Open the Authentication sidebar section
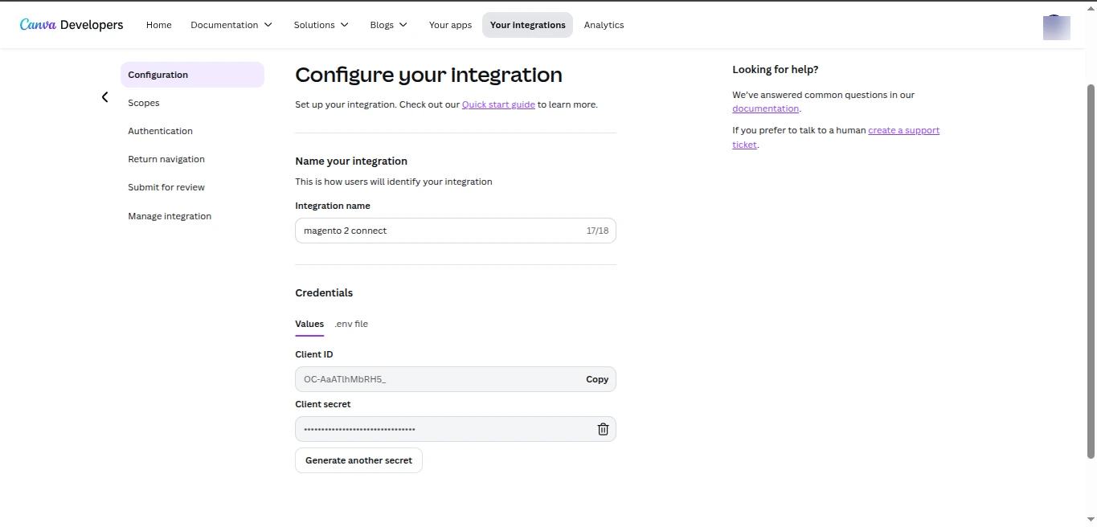 [x=160, y=131]
